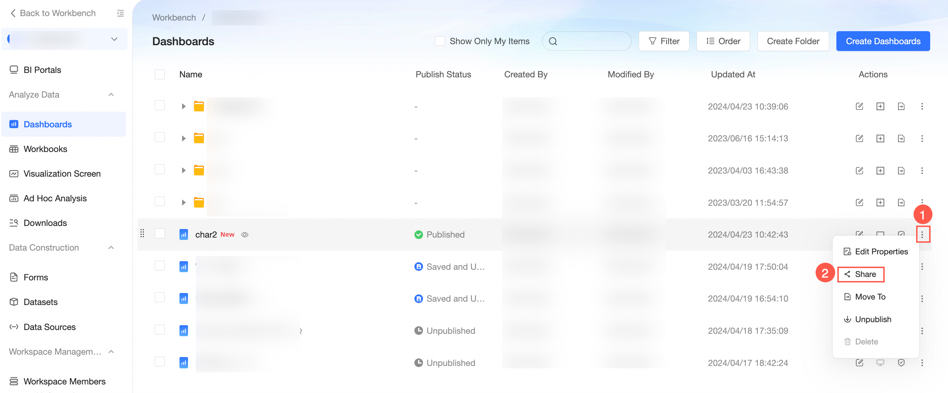Open Visualization Screen in the sidebar
Image resolution: width=948 pixels, height=393 pixels.
pyautogui.click(x=62, y=174)
